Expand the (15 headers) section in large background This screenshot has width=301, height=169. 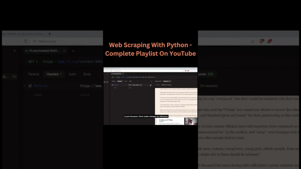(x=209, y=86)
